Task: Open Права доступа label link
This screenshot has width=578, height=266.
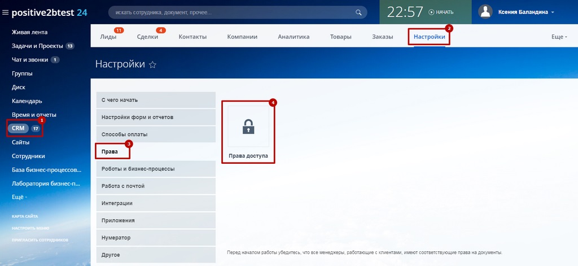Action: 248,156
